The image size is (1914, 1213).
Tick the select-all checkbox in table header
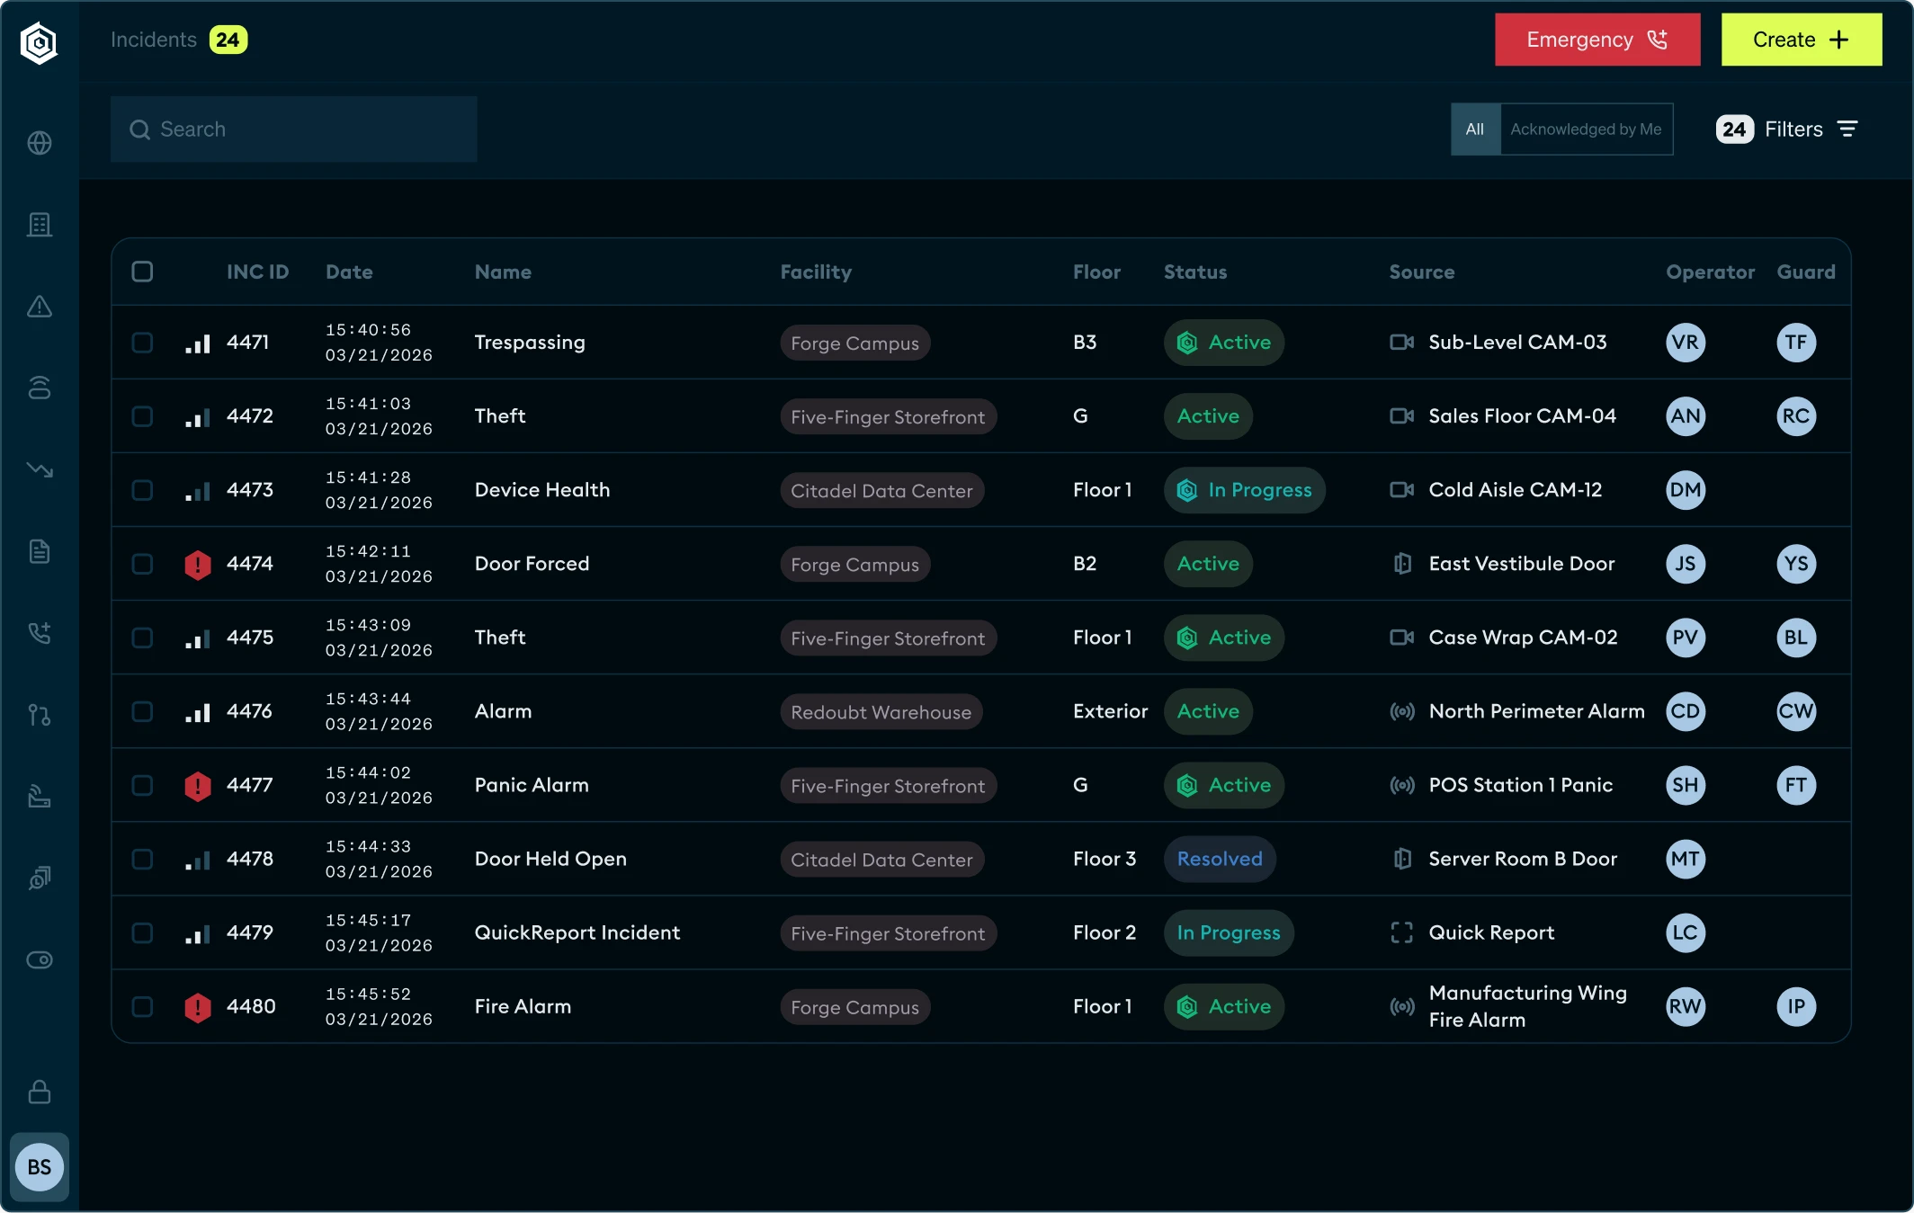(x=142, y=272)
